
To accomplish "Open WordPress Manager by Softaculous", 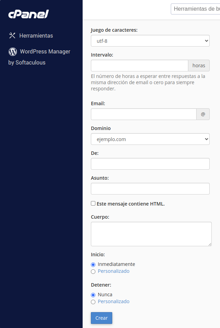I will click(x=39, y=57).
